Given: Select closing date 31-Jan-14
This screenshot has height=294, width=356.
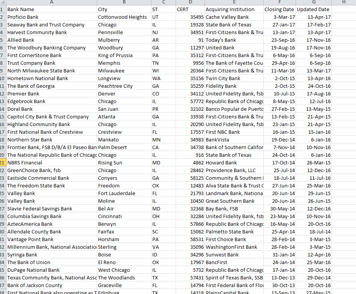Looking at the screenshot, I should pos(280,255).
